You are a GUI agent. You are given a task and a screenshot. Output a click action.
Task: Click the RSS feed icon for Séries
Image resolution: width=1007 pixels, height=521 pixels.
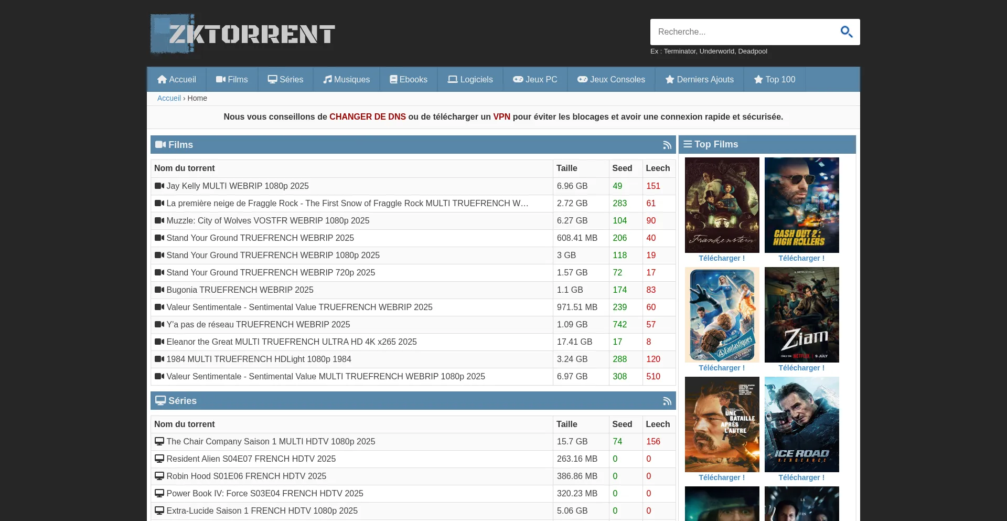point(667,401)
